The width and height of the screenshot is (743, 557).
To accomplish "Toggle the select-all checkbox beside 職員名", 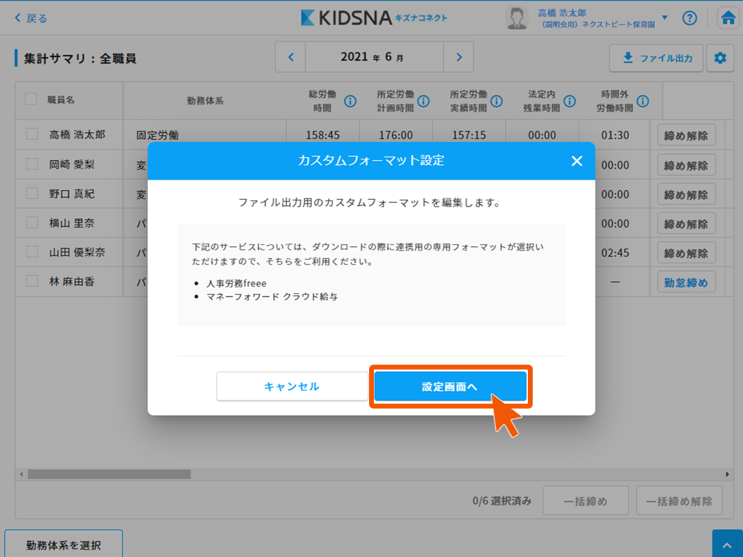I will coord(31,100).
